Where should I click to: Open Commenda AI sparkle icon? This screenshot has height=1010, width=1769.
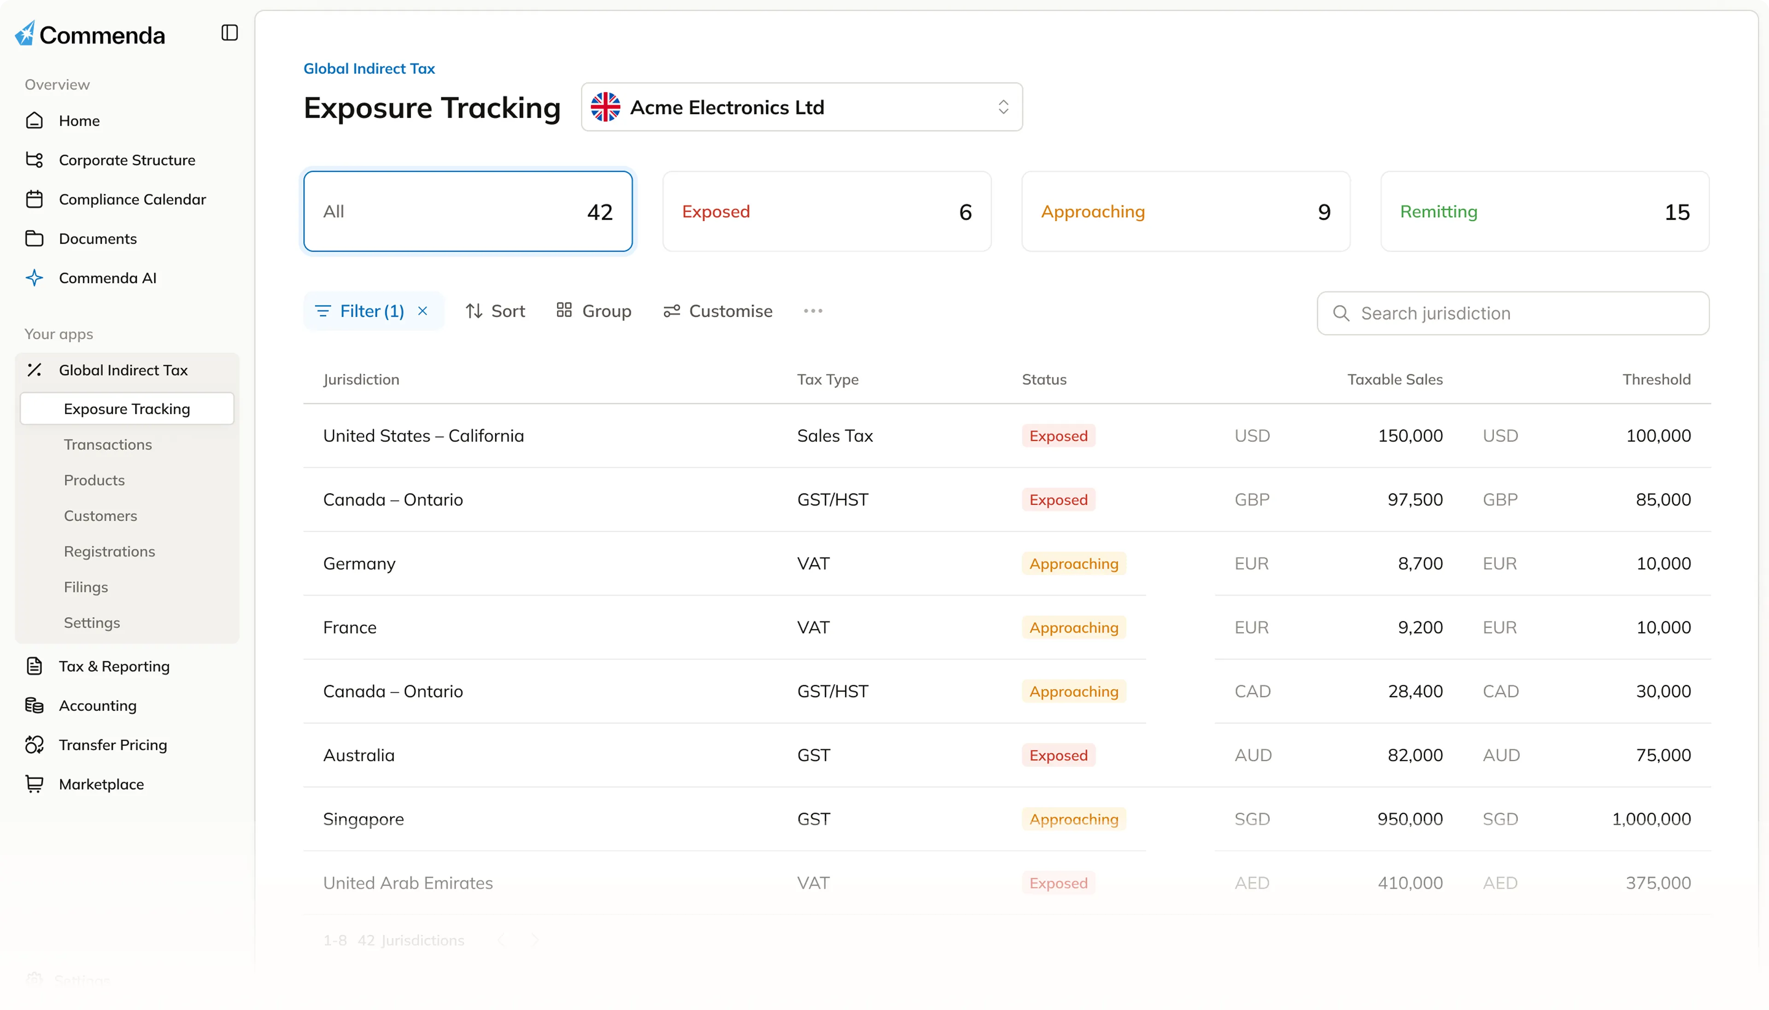coord(34,278)
